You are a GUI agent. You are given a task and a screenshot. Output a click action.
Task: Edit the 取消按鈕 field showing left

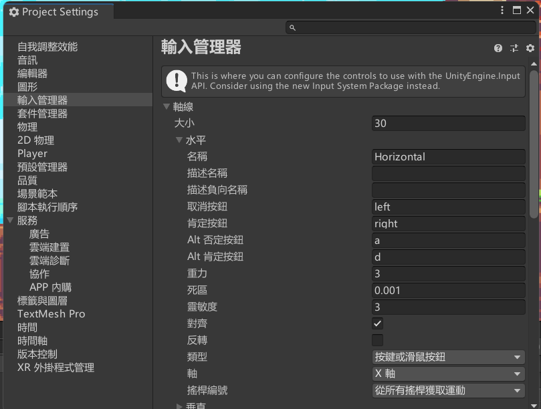tap(449, 207)
